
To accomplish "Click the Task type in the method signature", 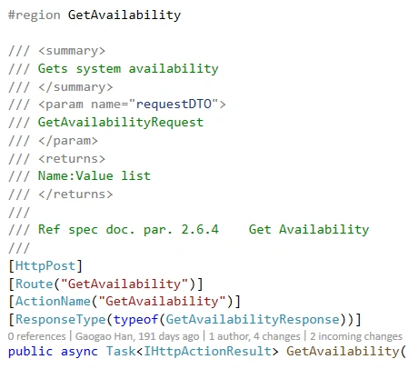I will 121,351.
